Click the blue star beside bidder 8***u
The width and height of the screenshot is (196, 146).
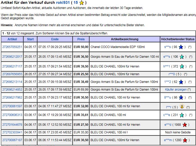(181, 98)
